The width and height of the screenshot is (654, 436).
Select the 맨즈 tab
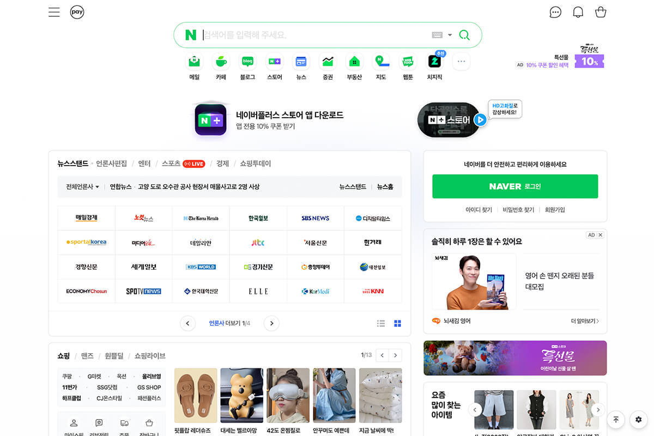87,356
